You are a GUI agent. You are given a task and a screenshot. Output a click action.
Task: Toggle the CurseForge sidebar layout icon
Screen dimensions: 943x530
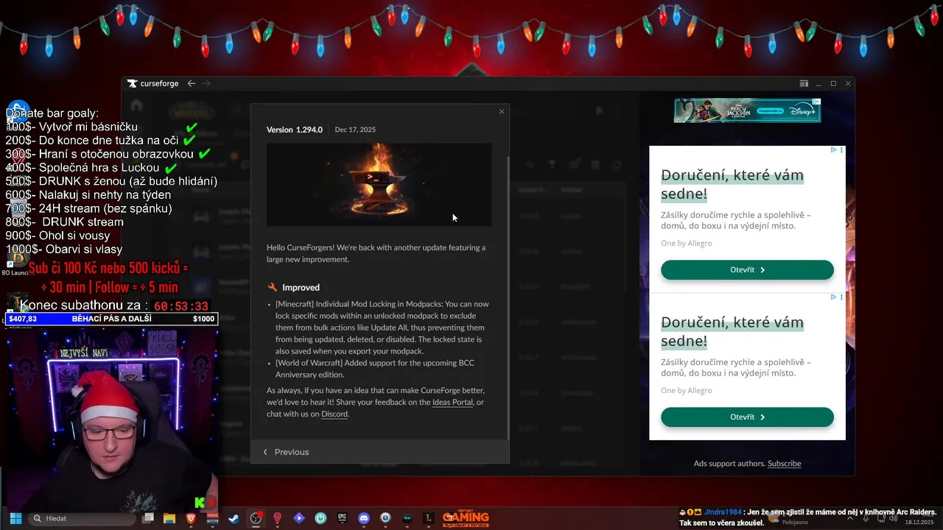(x=804, y=84)
